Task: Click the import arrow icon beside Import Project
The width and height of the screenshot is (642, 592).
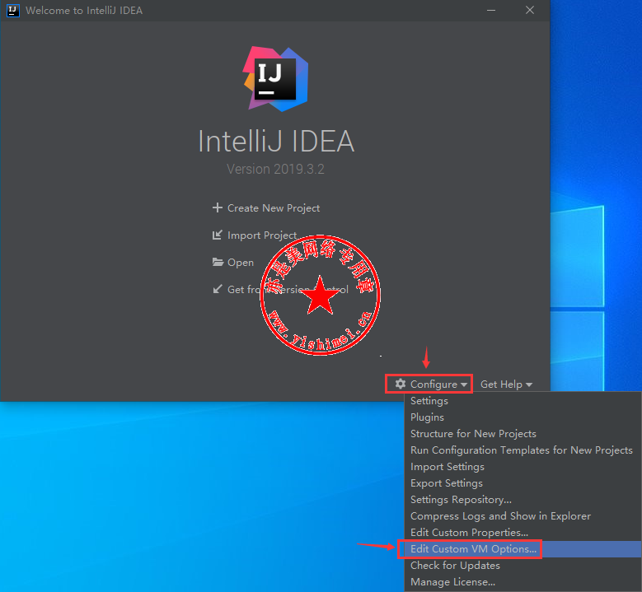Action: tap(218, 235)
